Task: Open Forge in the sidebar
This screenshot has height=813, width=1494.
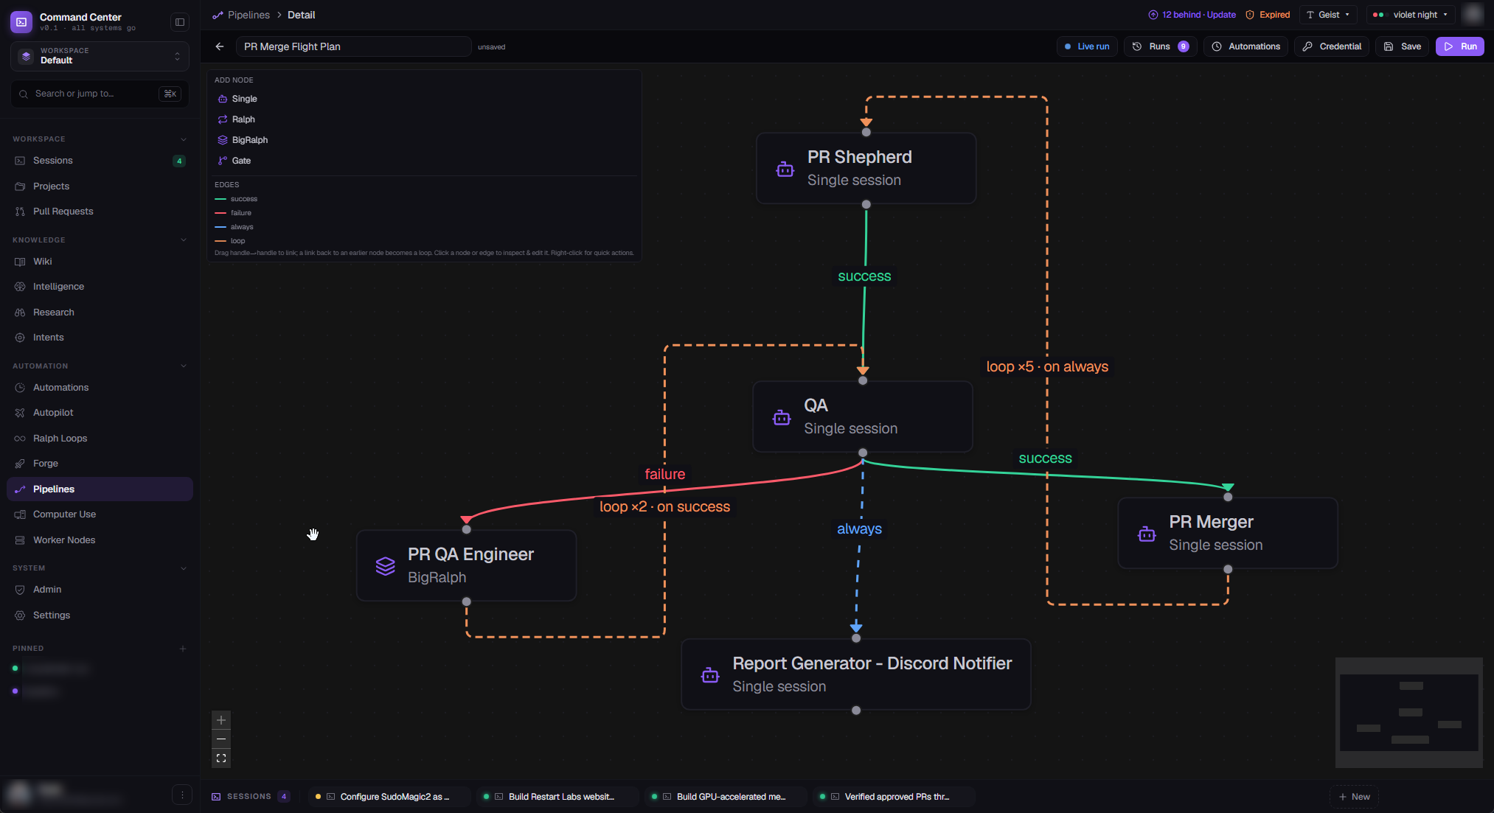Action: pos(100,464)
